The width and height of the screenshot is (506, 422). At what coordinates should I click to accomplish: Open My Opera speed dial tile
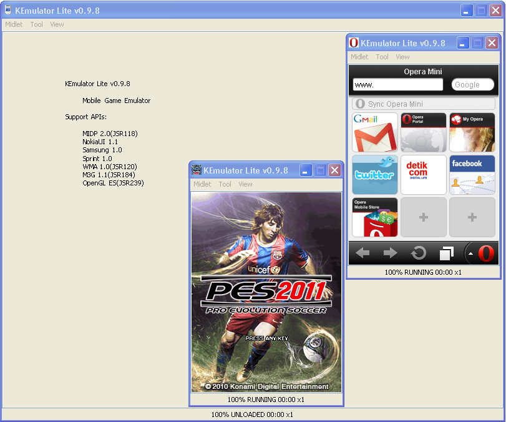pyautogui.click(x=472, y=132)
